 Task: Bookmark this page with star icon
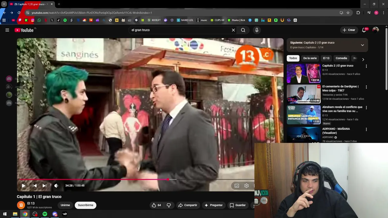(x=348, y=13)
